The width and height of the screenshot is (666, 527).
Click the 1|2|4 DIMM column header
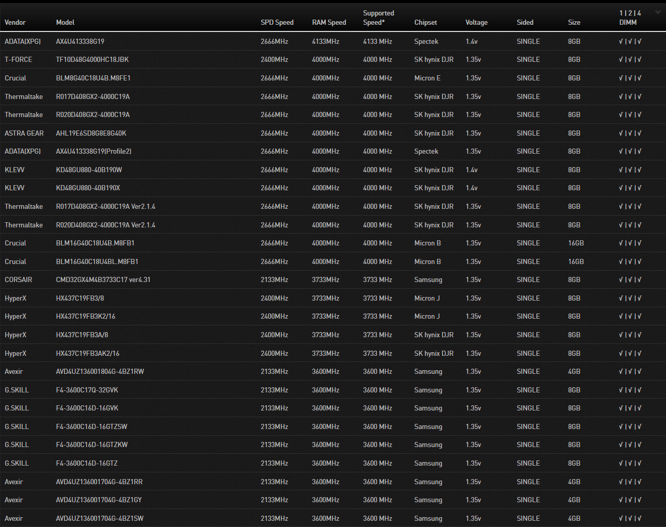(x=630, y=18)
